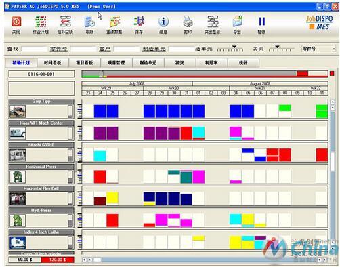This screenshot has height=267, width=340.
Task: Click the Gary Tipp resource thumbnail
Action: [x=18, y=112]
